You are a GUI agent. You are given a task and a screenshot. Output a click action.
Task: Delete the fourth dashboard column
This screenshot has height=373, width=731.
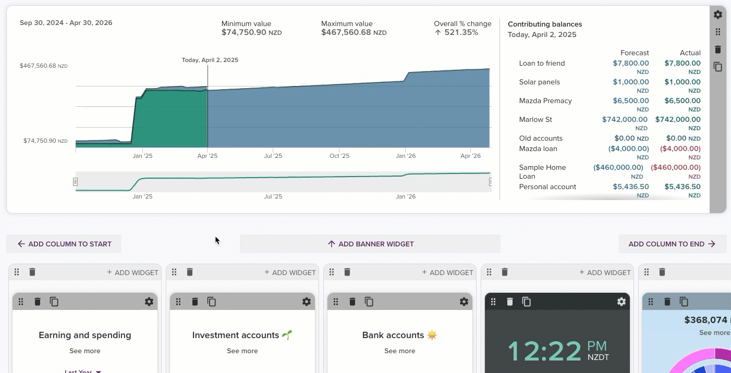tap(505, 272)
